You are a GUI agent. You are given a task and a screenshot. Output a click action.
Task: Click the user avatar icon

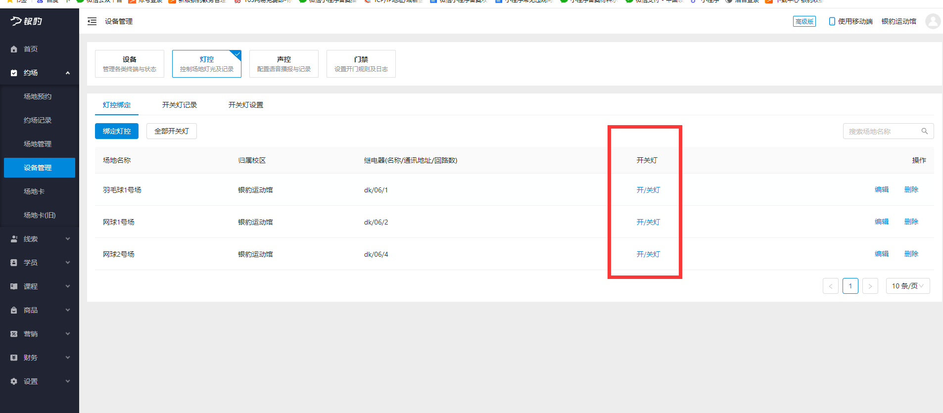(x=933, y=21)
